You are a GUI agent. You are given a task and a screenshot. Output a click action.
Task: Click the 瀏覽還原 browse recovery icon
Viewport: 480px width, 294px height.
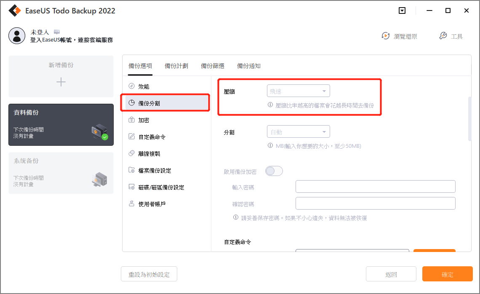point(386,36)
